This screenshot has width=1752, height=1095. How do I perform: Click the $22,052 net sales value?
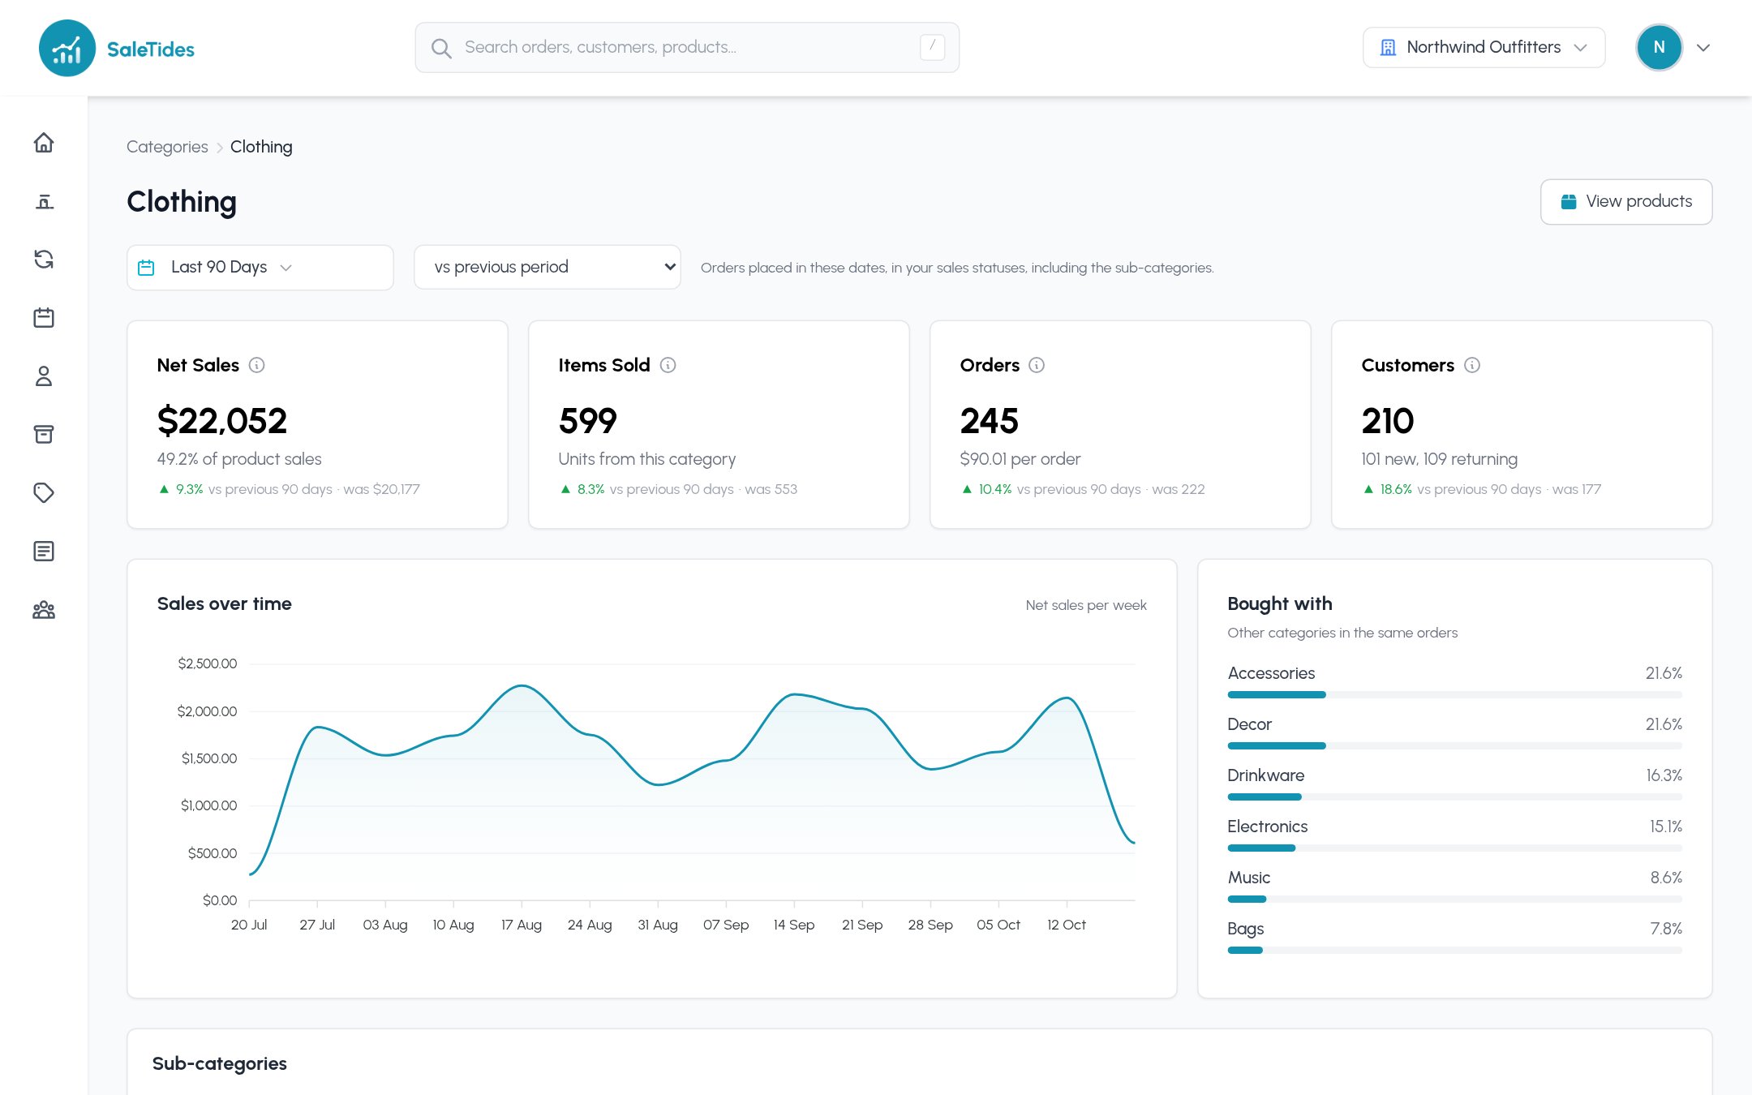222,421
